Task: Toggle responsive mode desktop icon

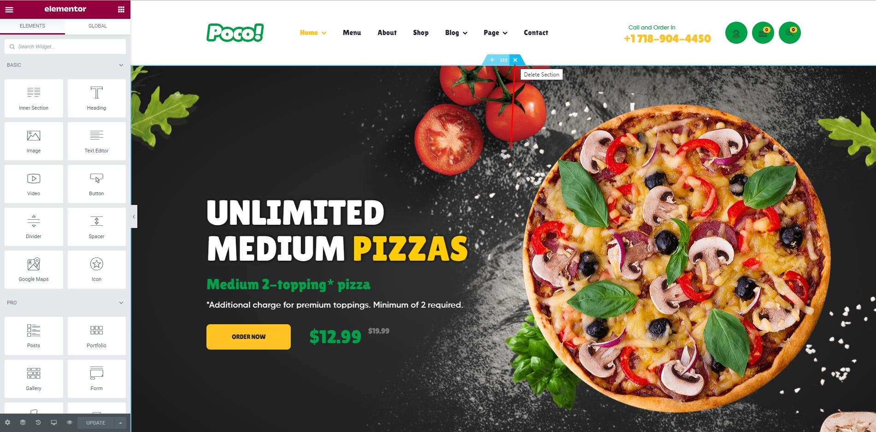Action: (x=54, y=422)
